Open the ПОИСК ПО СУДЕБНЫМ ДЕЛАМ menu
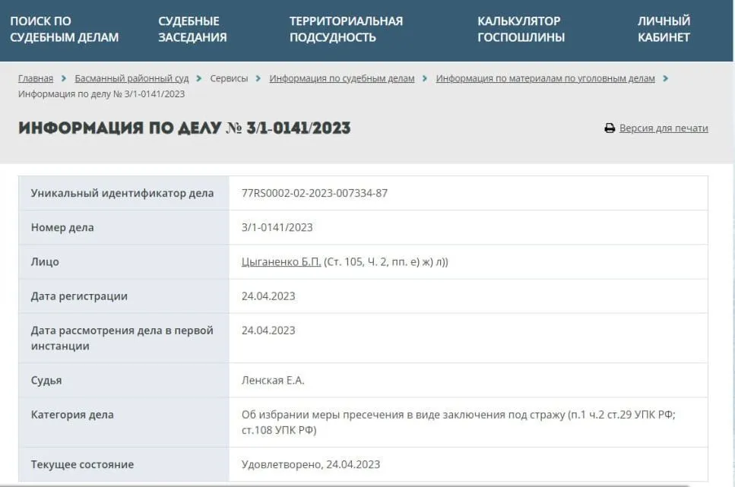 (64, 29)
